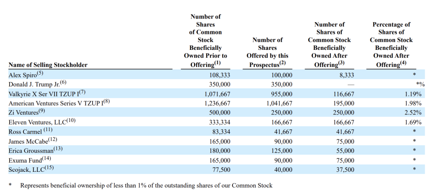Click the Name of Selling Stockholder header
429x194 pixels.
[x=48, y=65]
